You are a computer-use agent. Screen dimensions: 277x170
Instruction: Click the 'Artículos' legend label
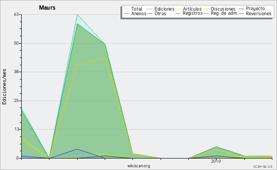pyautogui.click(x=192, y=9)
